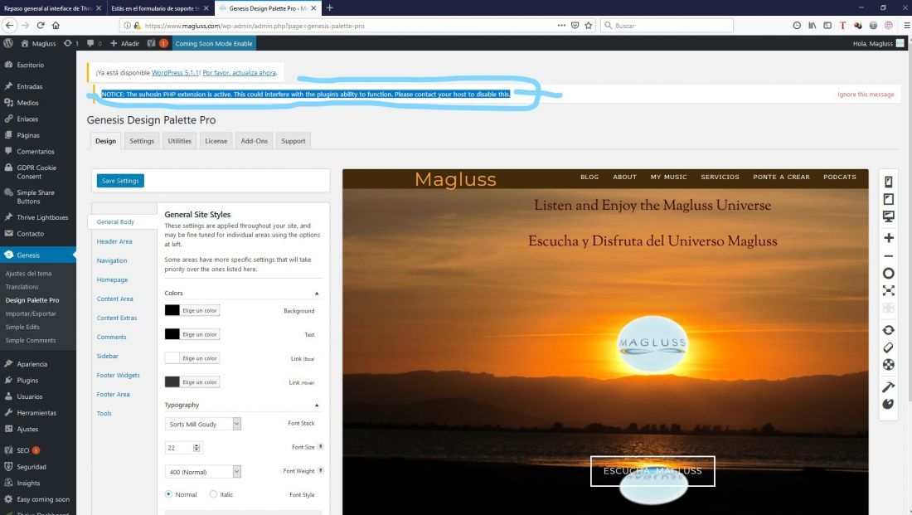Image resolution: width=912 pixels, height=515 pixels.
Task: Collapse the Typography section
Action: pos(317,405)
